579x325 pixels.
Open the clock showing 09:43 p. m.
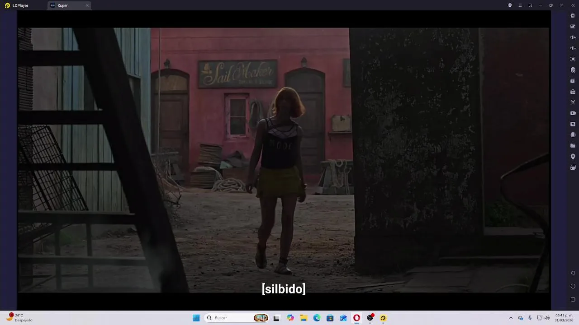[x=565, y=318]
